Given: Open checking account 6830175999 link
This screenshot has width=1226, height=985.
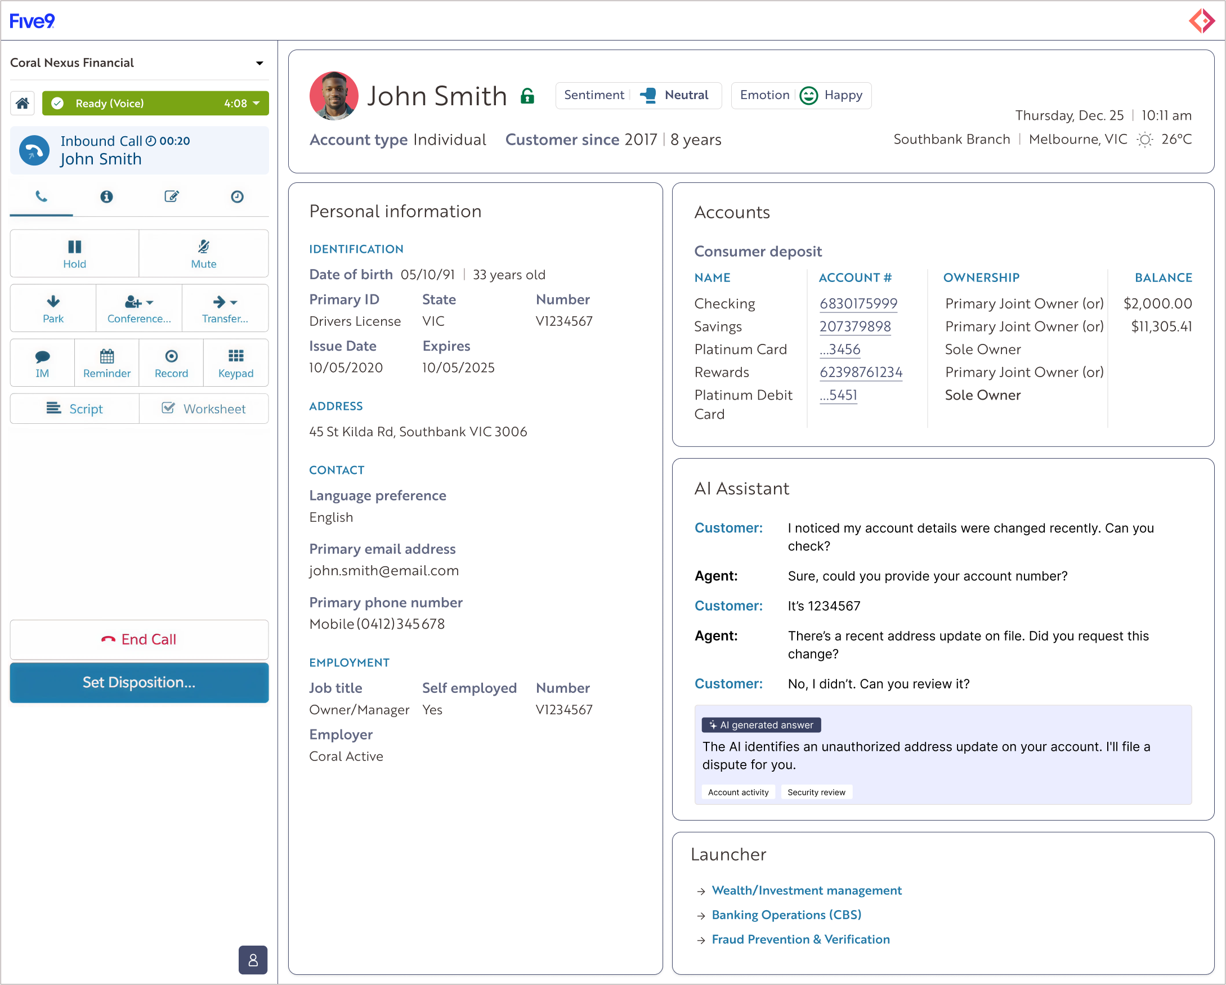Looking at the screenshot, I should point(858,304).
